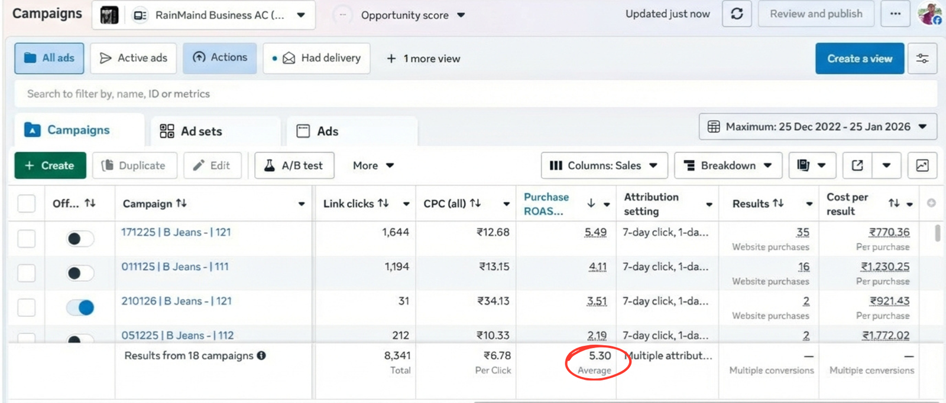Open the date range Maximum dropdown
Viewport: 946px width, 403px height.
(818, 127)
